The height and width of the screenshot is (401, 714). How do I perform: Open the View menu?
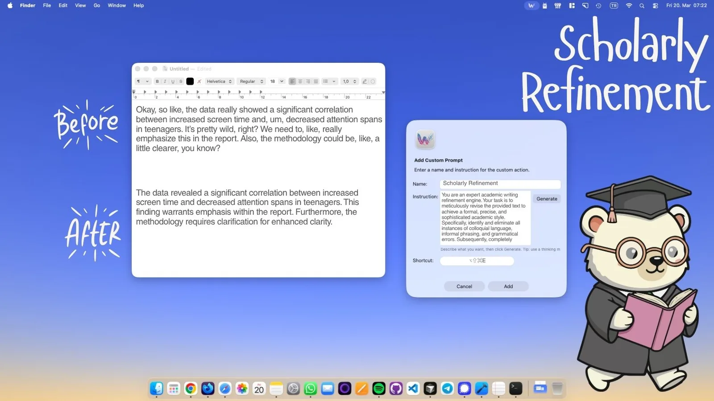[x=80, y=5]
